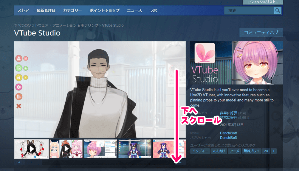Click the red X icon in the screenshot
The image size is (299, 171).
pos(19,106)
